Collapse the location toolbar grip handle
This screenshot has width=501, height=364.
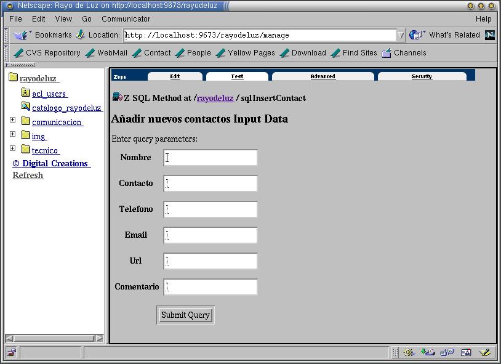click(6, 35)
